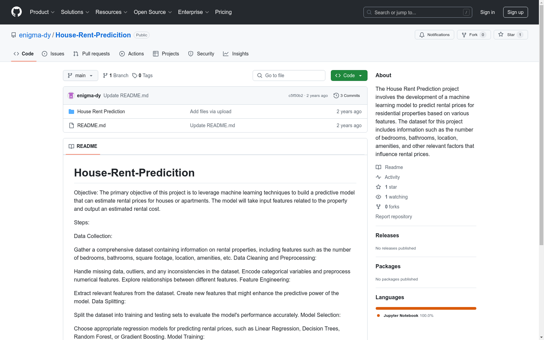Click the repository book icon beside enigma-dy

[x=14, y=35]
